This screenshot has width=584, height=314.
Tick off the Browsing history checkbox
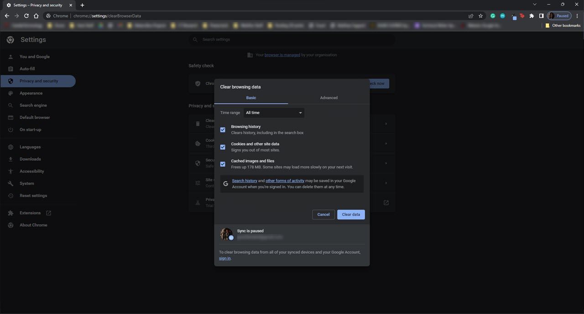223,130
